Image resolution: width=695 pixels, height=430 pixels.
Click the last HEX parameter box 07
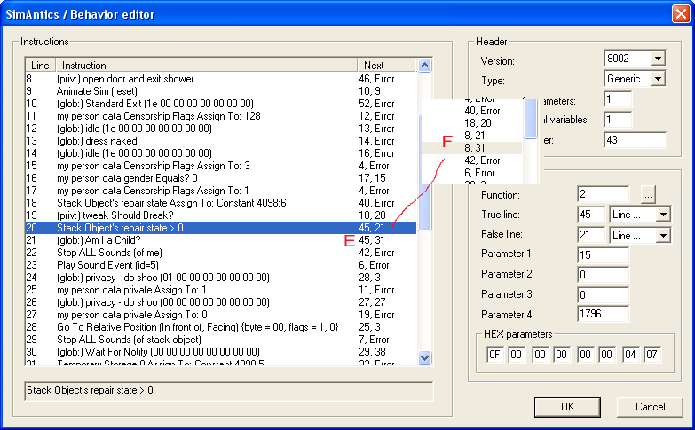click(x=652, y=355)
